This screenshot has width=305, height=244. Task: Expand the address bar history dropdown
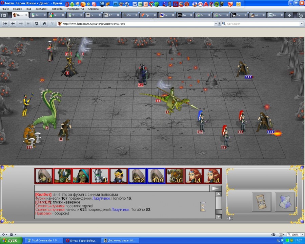pyautogui.click(x=216, y=24)
